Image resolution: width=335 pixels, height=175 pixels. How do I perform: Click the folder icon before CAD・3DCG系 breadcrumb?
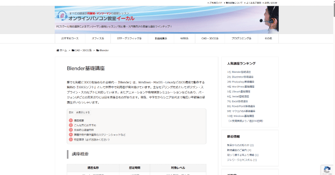coord(73,50)
